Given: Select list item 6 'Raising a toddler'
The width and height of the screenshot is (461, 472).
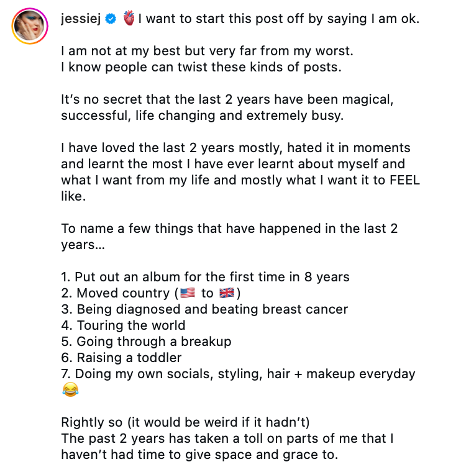Looking at the screenshot, I should click(121, 358).
